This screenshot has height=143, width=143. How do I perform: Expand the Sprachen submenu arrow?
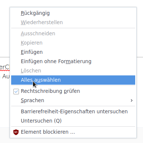(131, 100)
